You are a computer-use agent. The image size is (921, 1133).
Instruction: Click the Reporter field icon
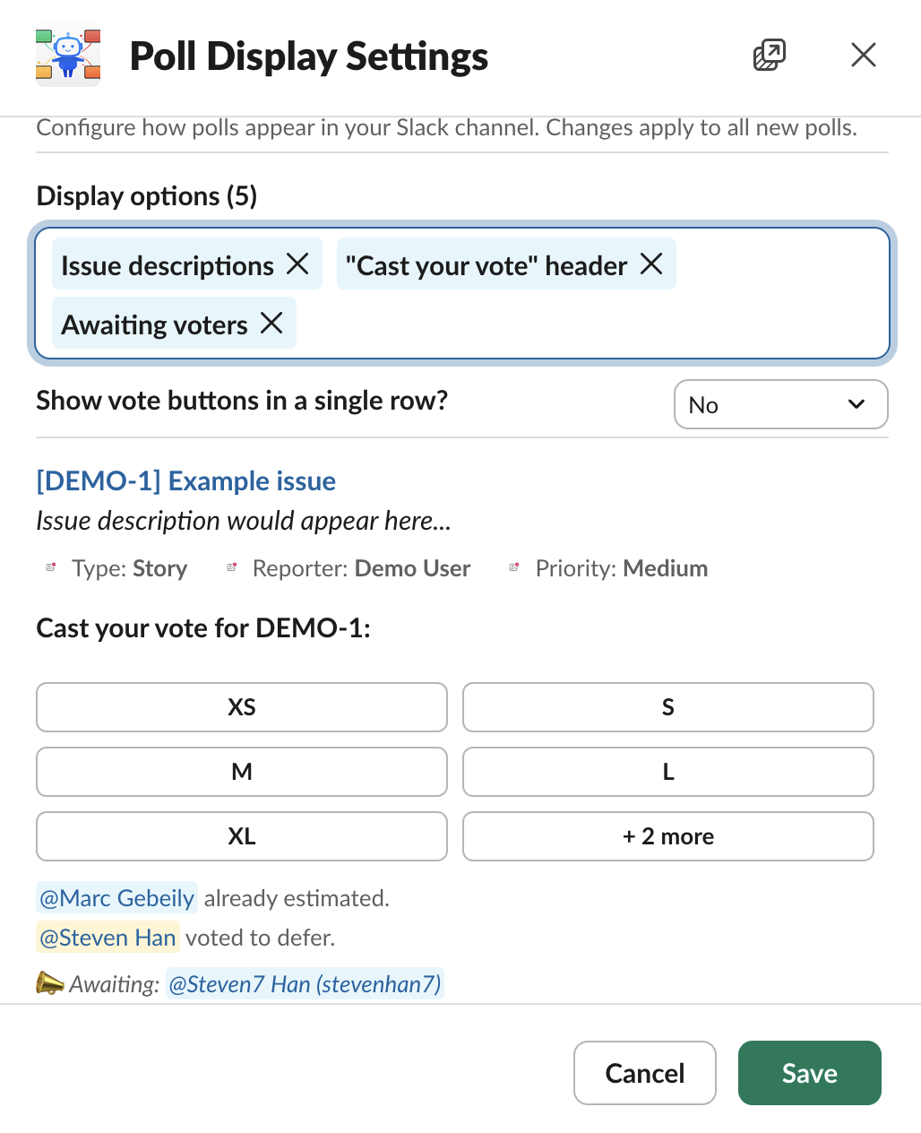232,567
